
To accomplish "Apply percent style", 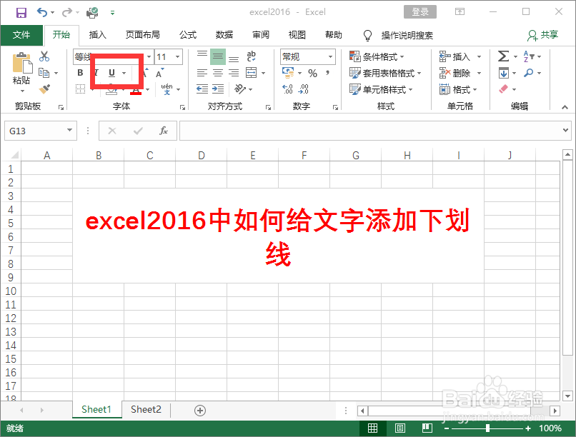I will coord(312,74).
